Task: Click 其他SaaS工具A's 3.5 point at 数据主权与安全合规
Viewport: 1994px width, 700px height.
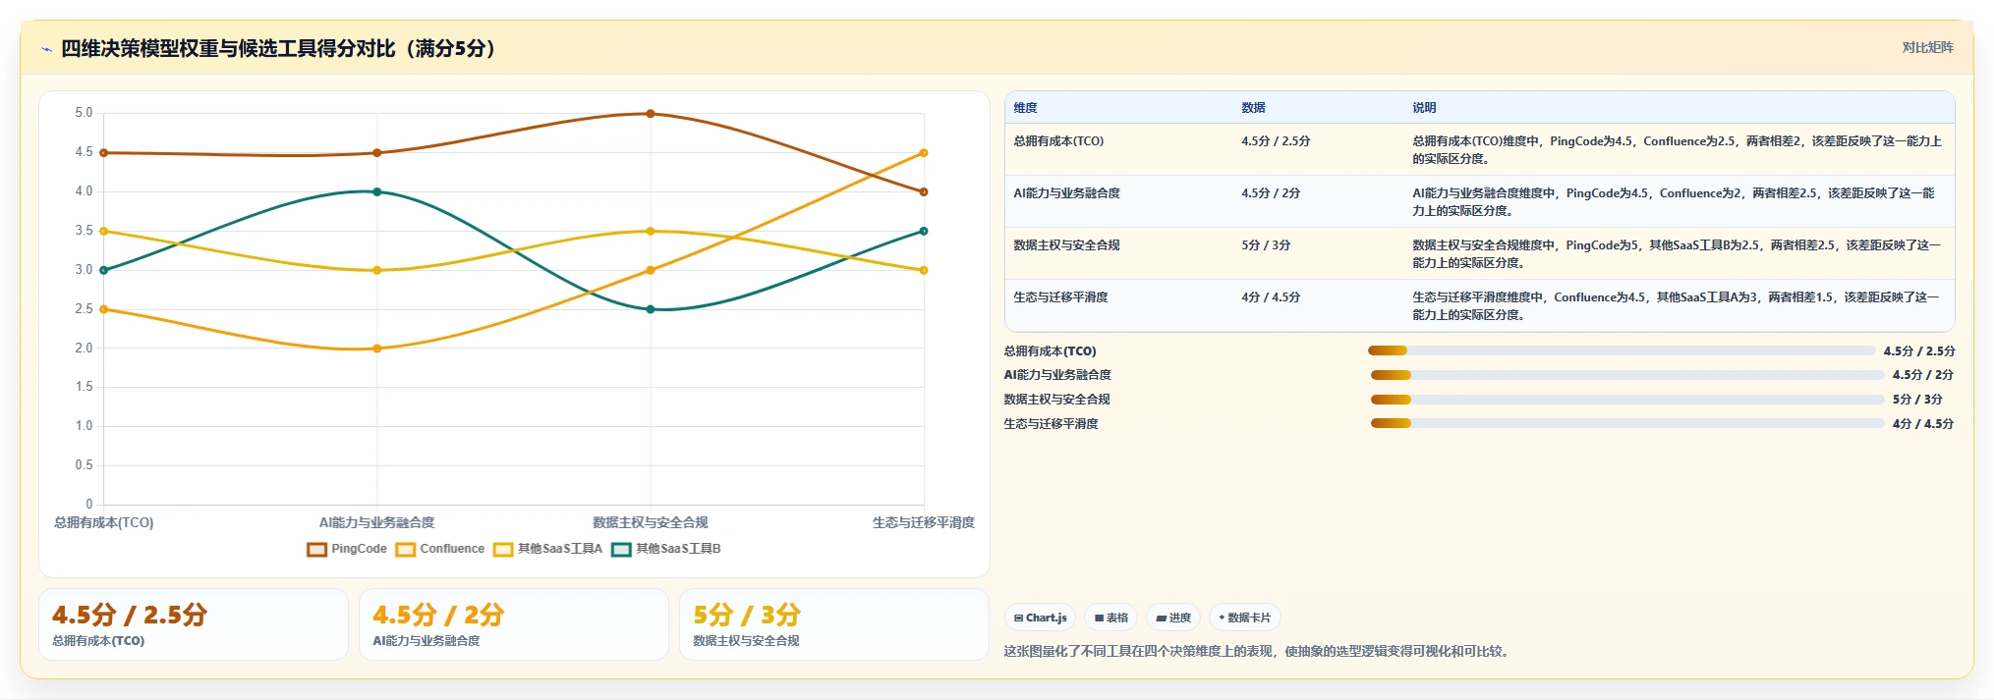Action: tap(651, 232)
